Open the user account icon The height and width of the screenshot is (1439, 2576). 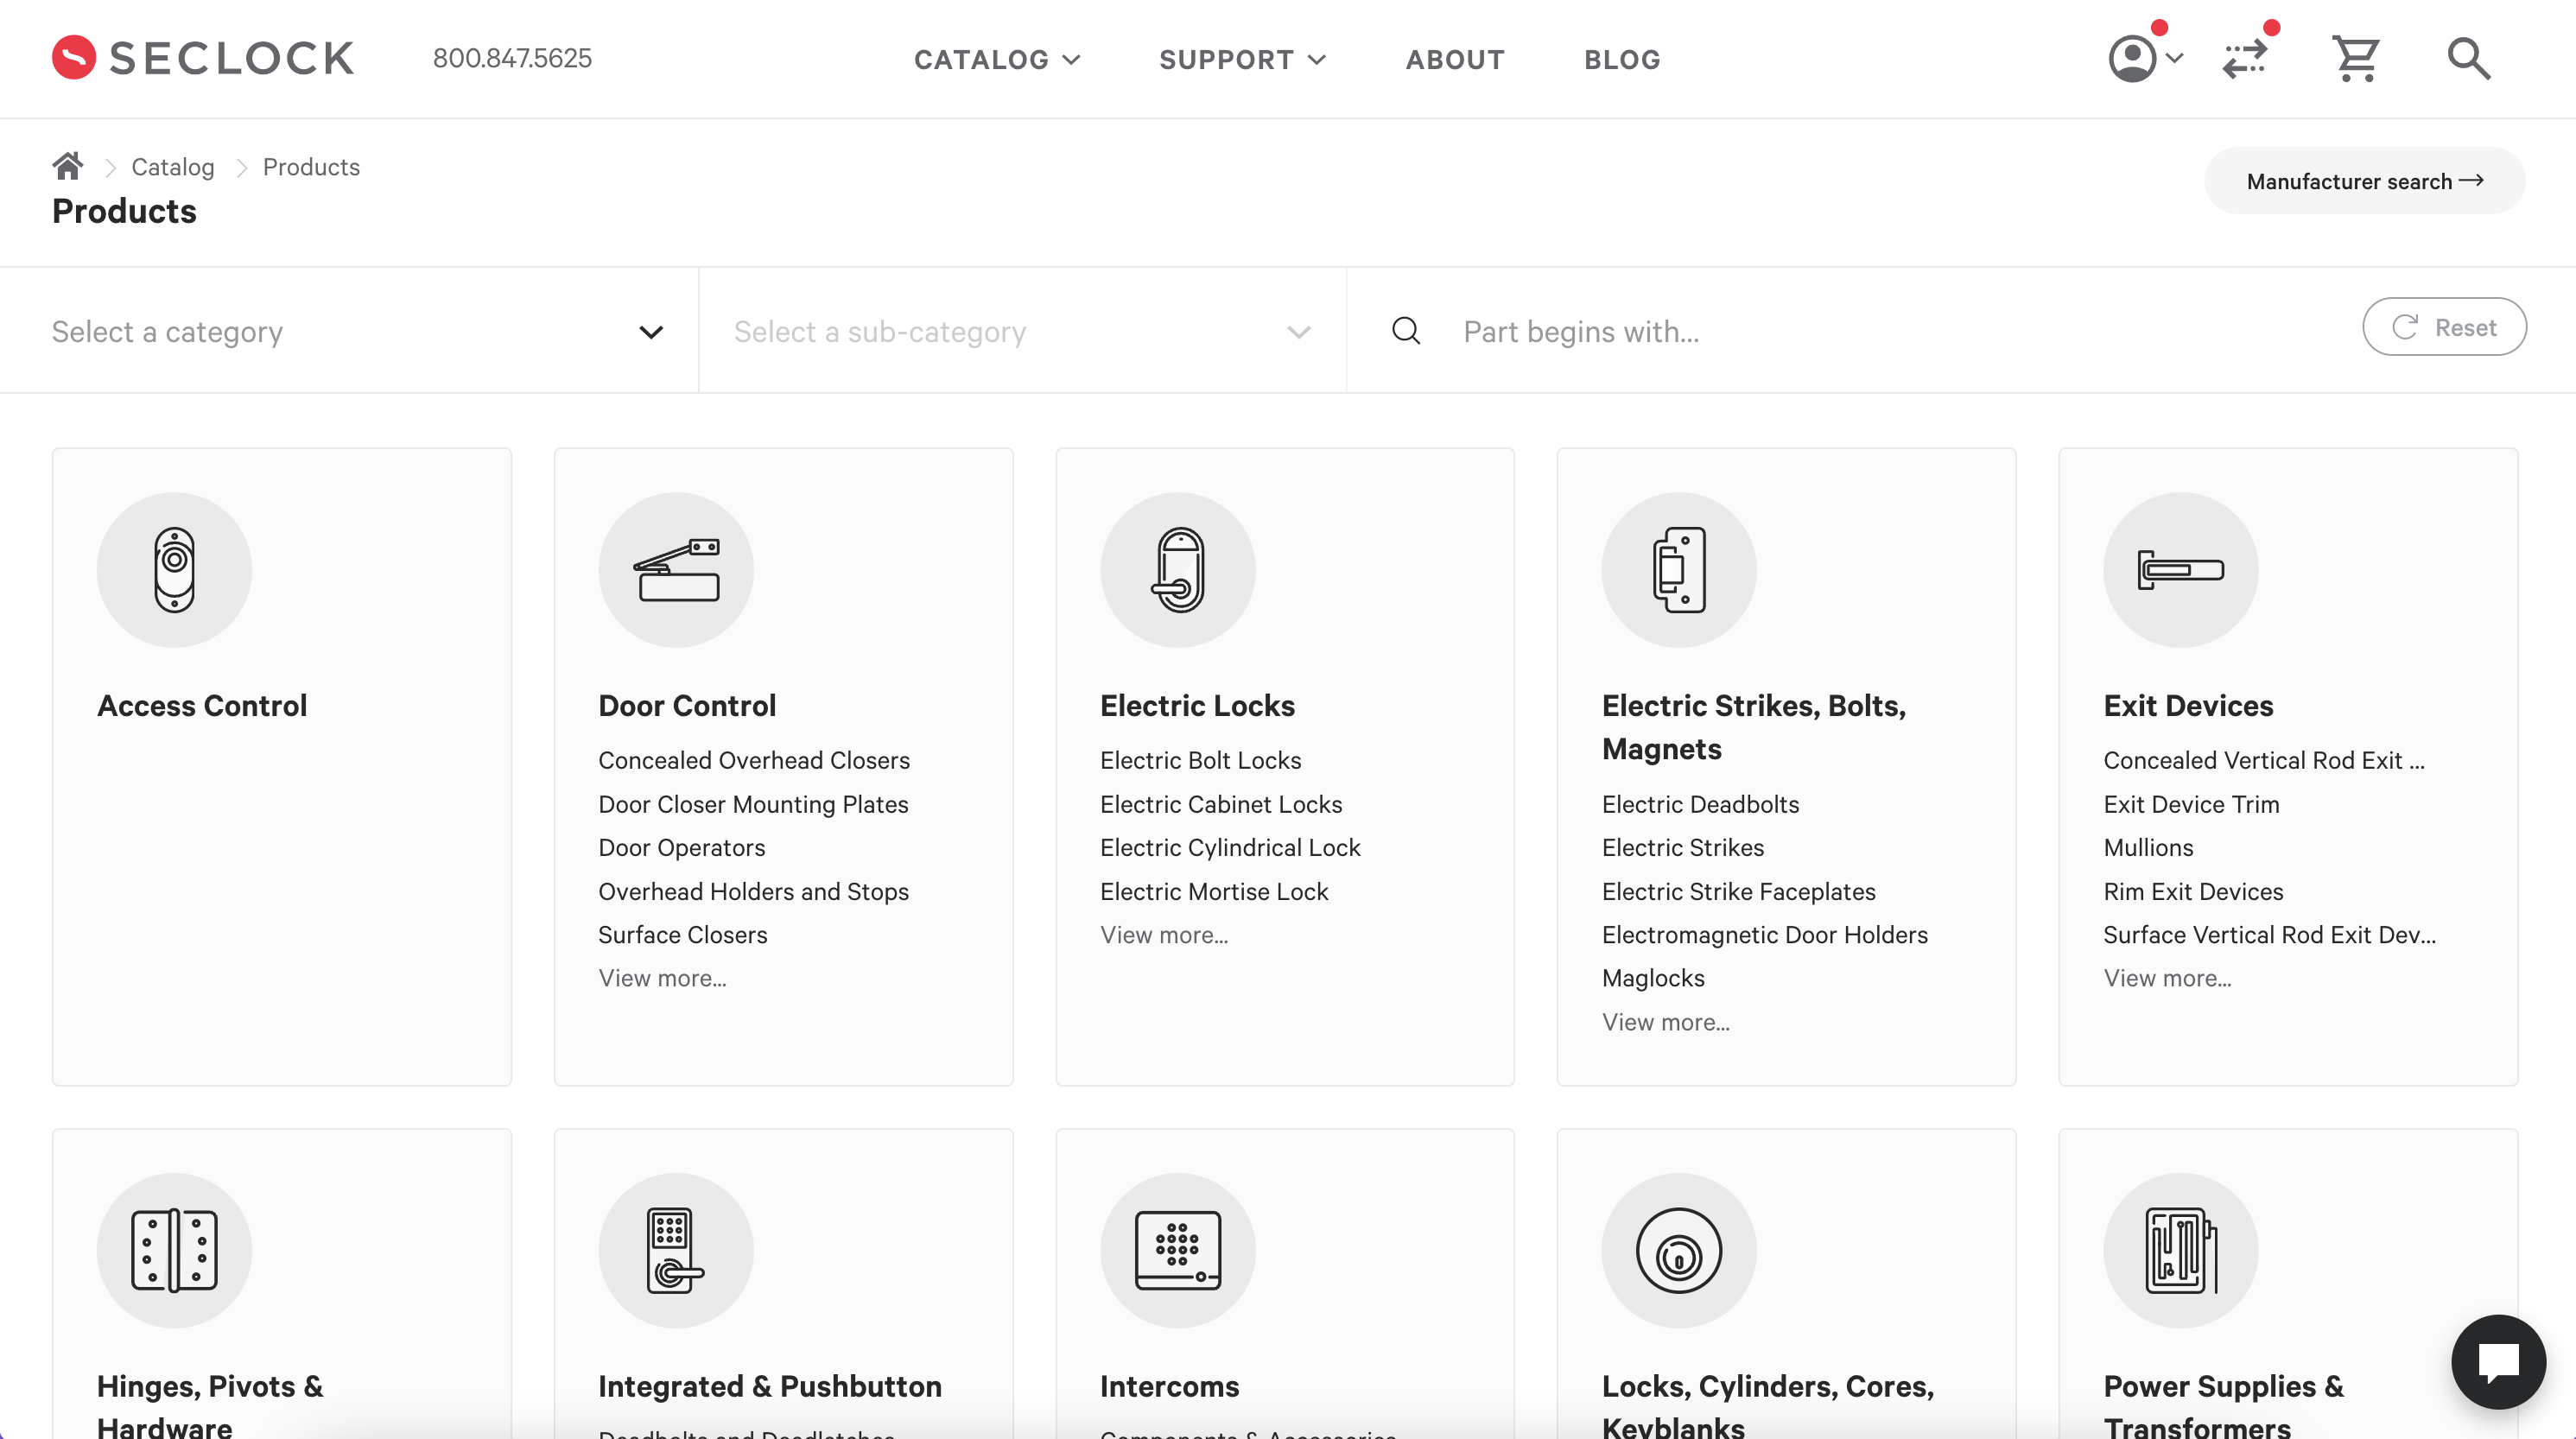(x=2132, y=58)
